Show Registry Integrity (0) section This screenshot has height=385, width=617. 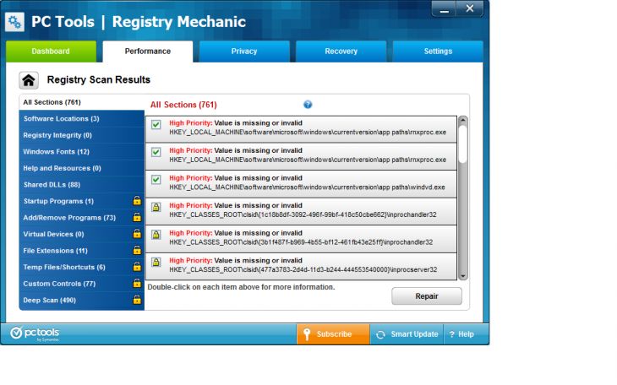tap(82, 135)
